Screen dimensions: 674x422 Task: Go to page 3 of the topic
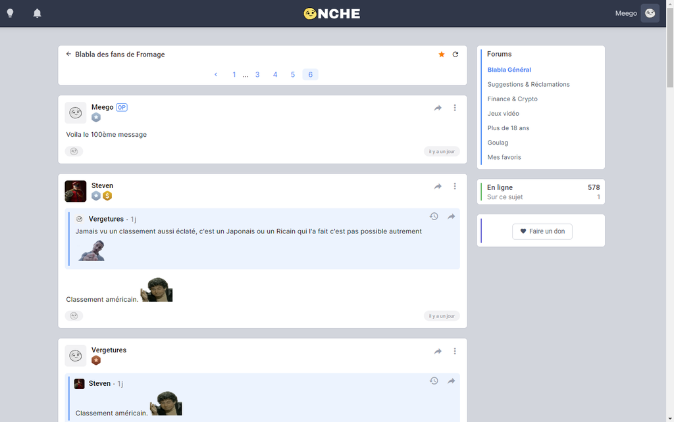click(x=257, y=75)
